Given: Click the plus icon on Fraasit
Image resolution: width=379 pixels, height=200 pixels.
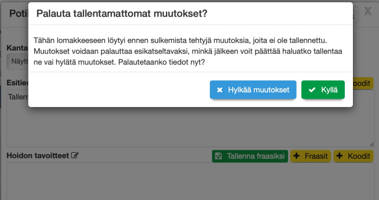Looking at the screenshot, I should [x=297, y=156].
